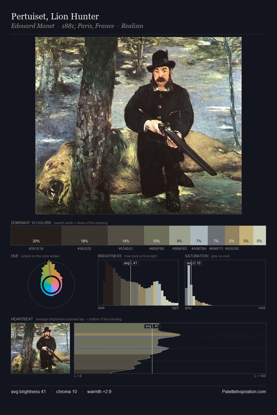
Task: Pick the 8% swatch #9B9F8D
Action: 180,235
